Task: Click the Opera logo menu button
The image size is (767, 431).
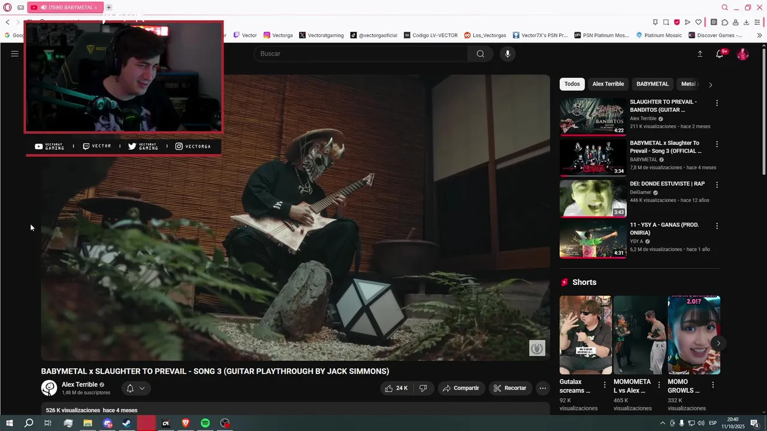Action: tap(7, 7)
